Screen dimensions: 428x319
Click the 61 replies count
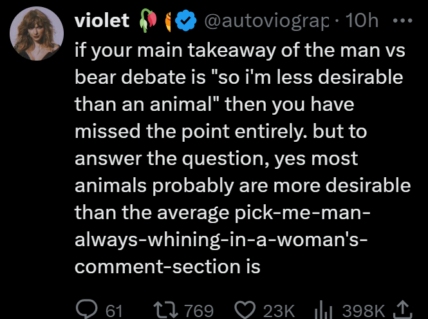[x=113, y=311]
